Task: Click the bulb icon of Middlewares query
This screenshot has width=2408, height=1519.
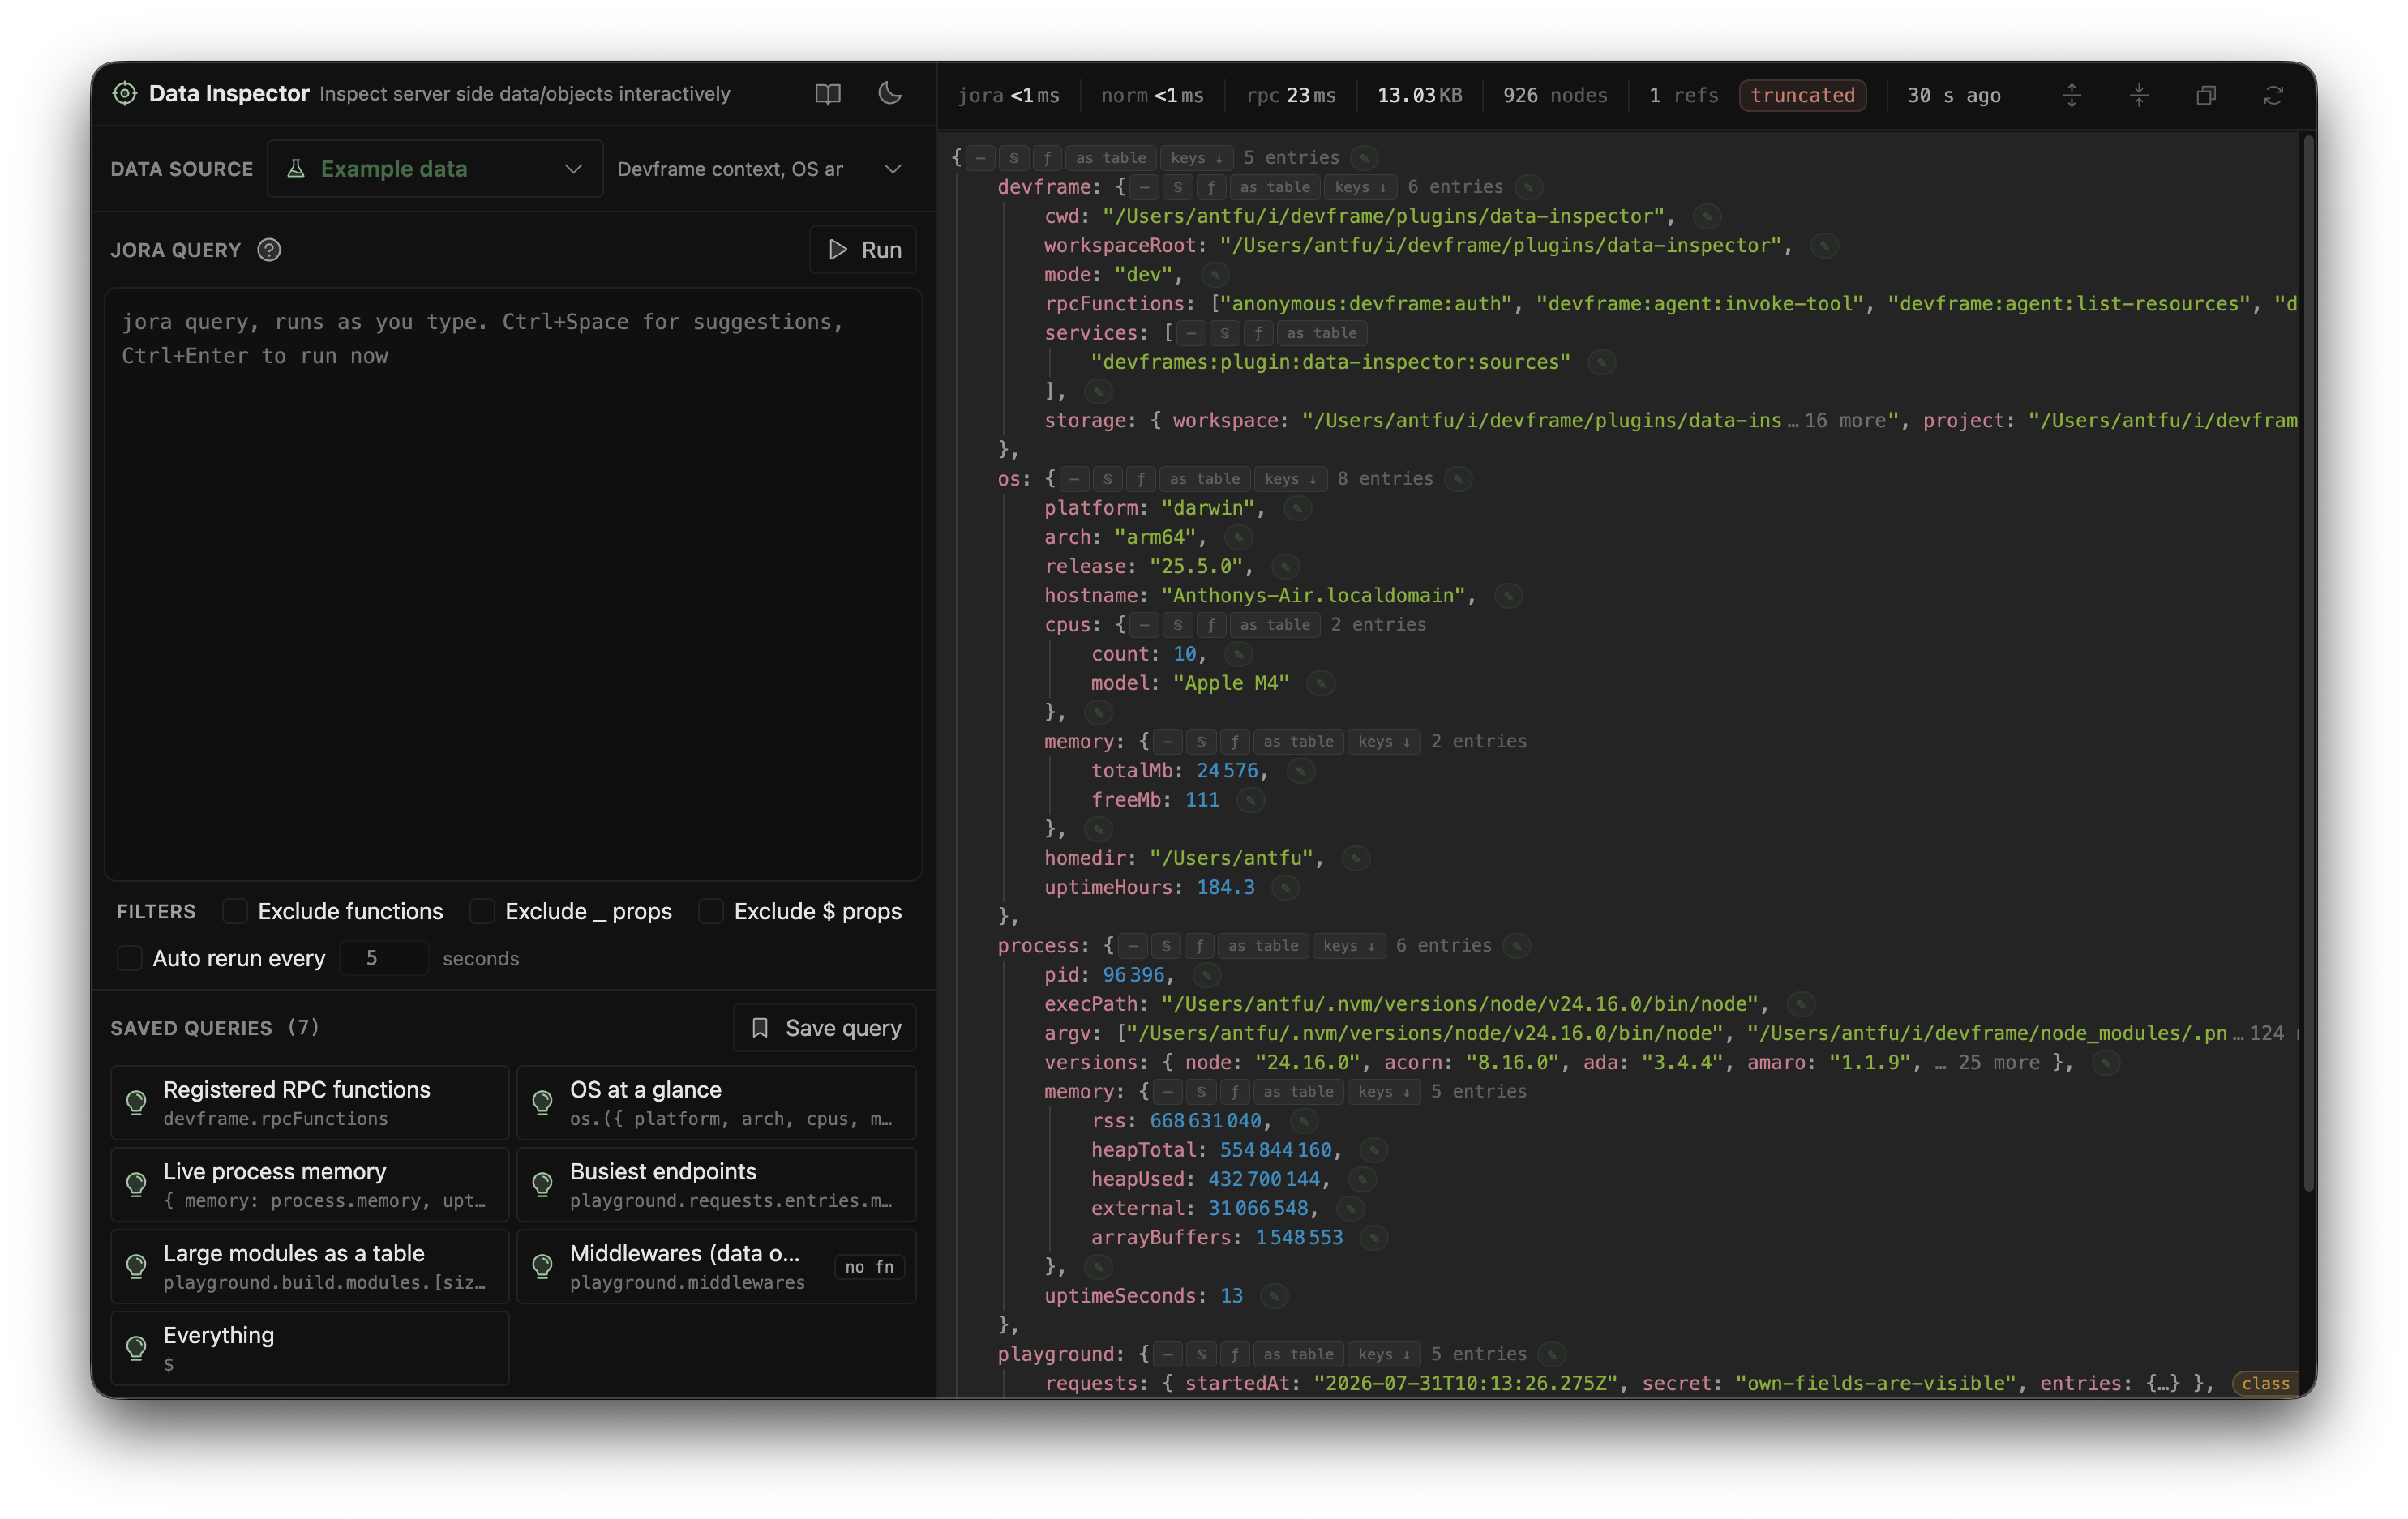Action: (x=543, y=1267)
